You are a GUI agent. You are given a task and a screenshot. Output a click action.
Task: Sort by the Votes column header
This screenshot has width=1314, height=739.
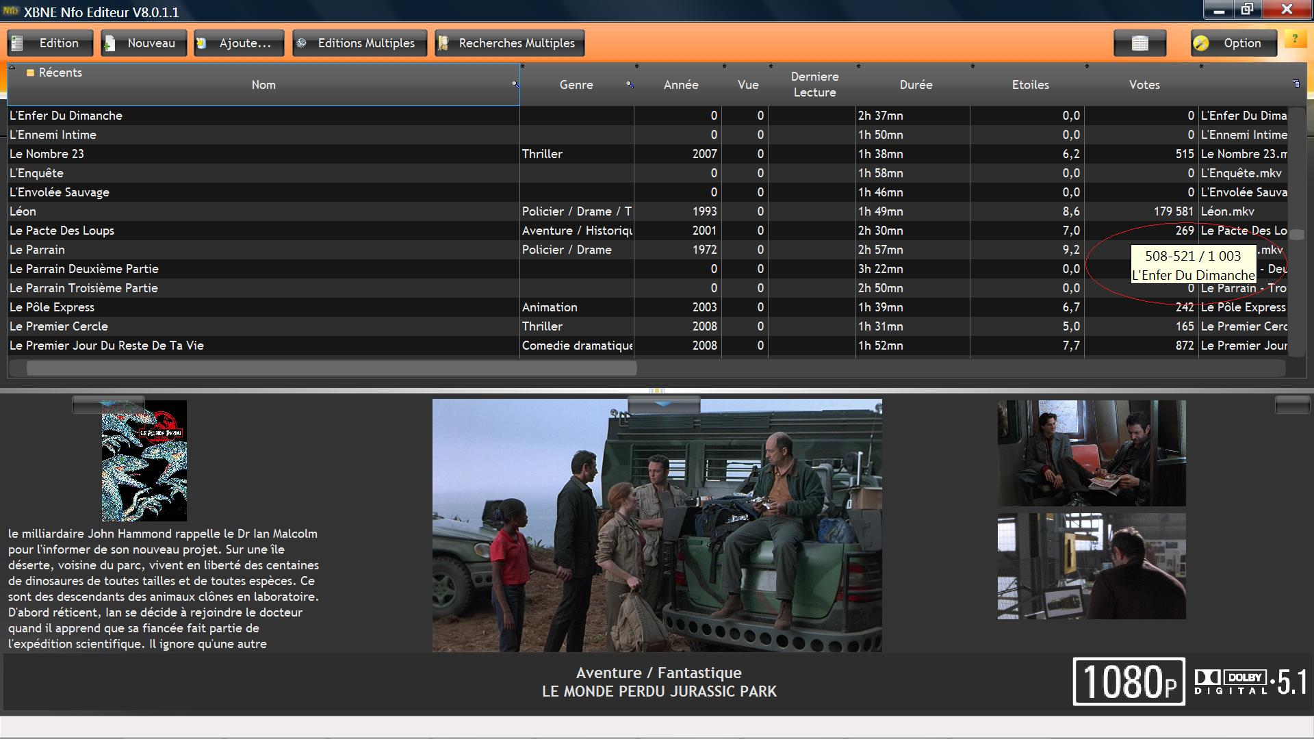click(1144, 85)
